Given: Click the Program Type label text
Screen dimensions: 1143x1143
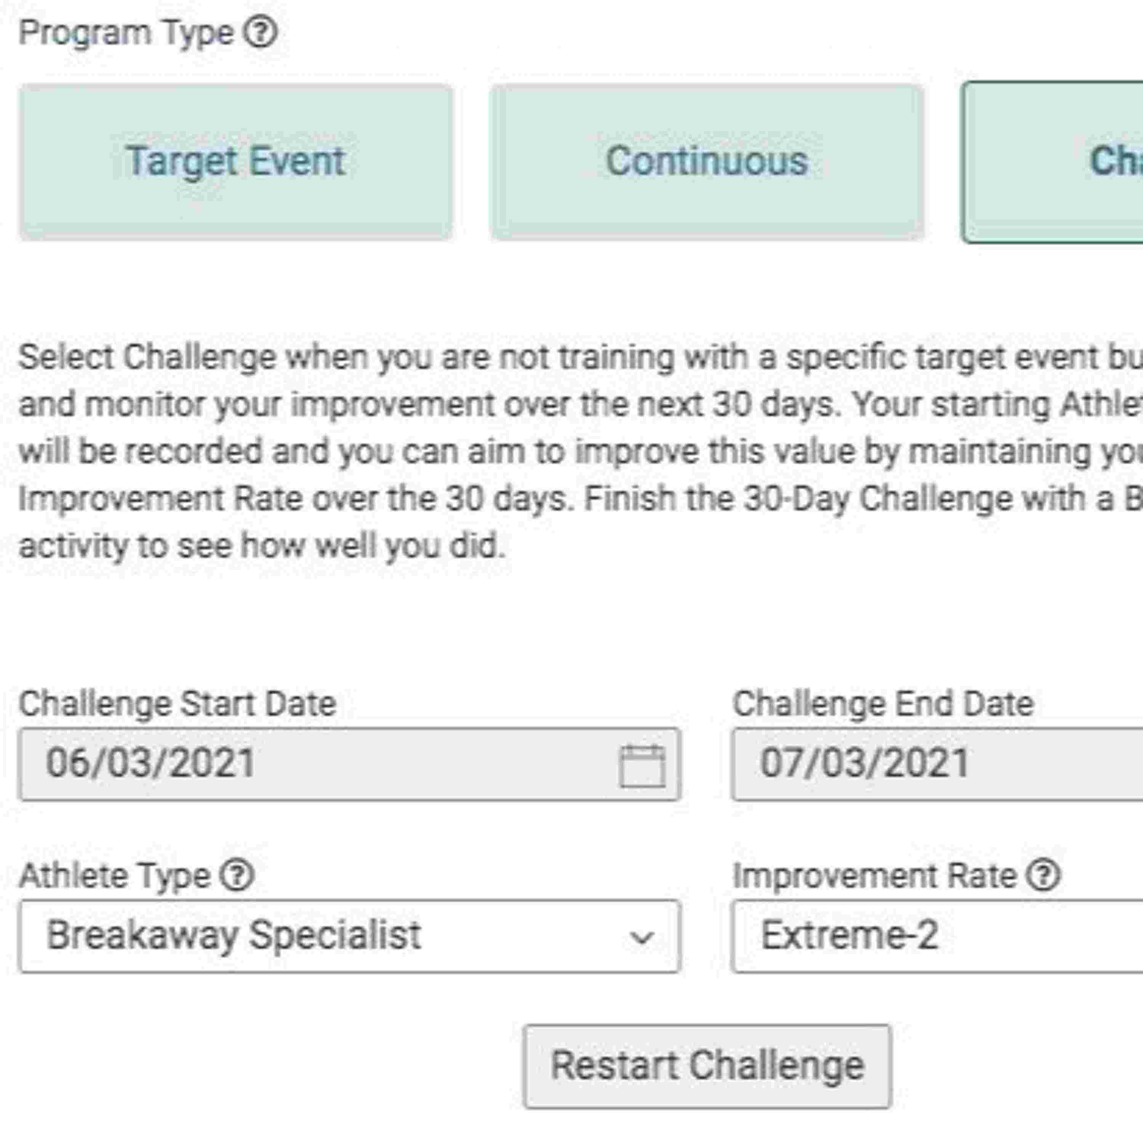Looking at the screenshot, I should click(126, 32).
